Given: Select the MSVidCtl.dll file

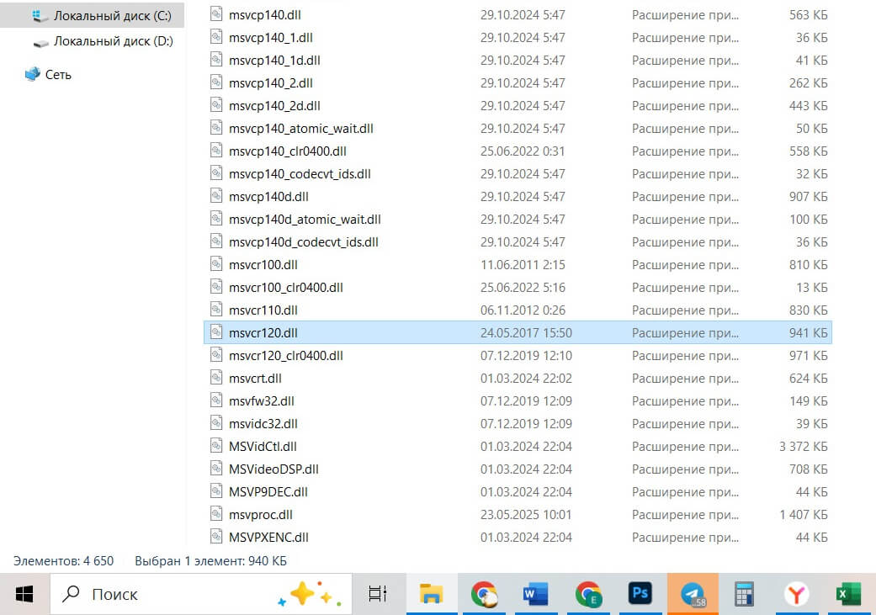Looking at the screenshot, I should pyautogui.click(x=263, y=447).
